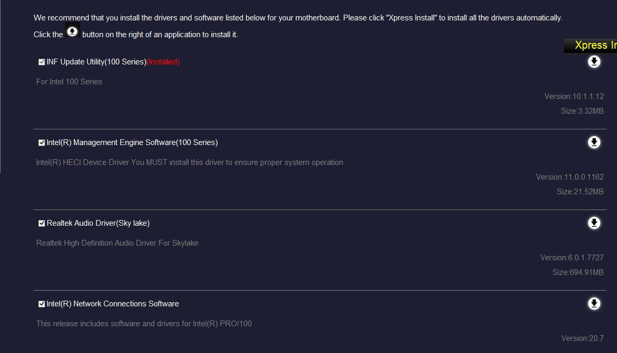Click the Size:694.91MB label
Image resolution: width=617 pixels, height=353 pixels.
578,272
